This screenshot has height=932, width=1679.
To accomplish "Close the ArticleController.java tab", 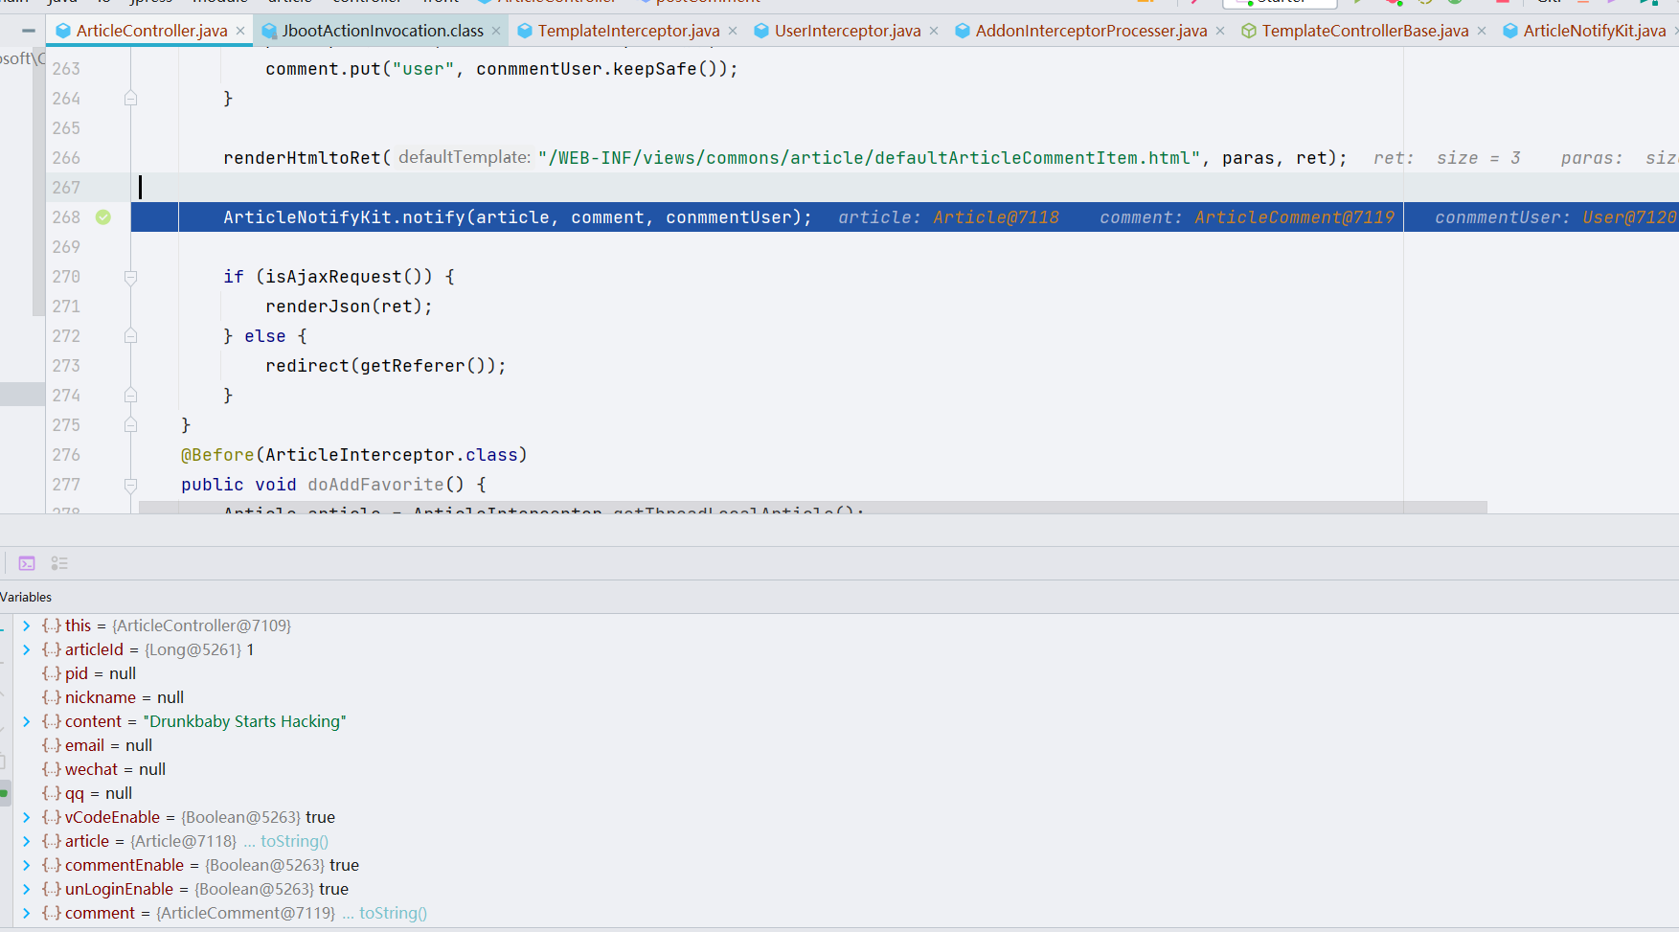I will [x=240, y=31].
